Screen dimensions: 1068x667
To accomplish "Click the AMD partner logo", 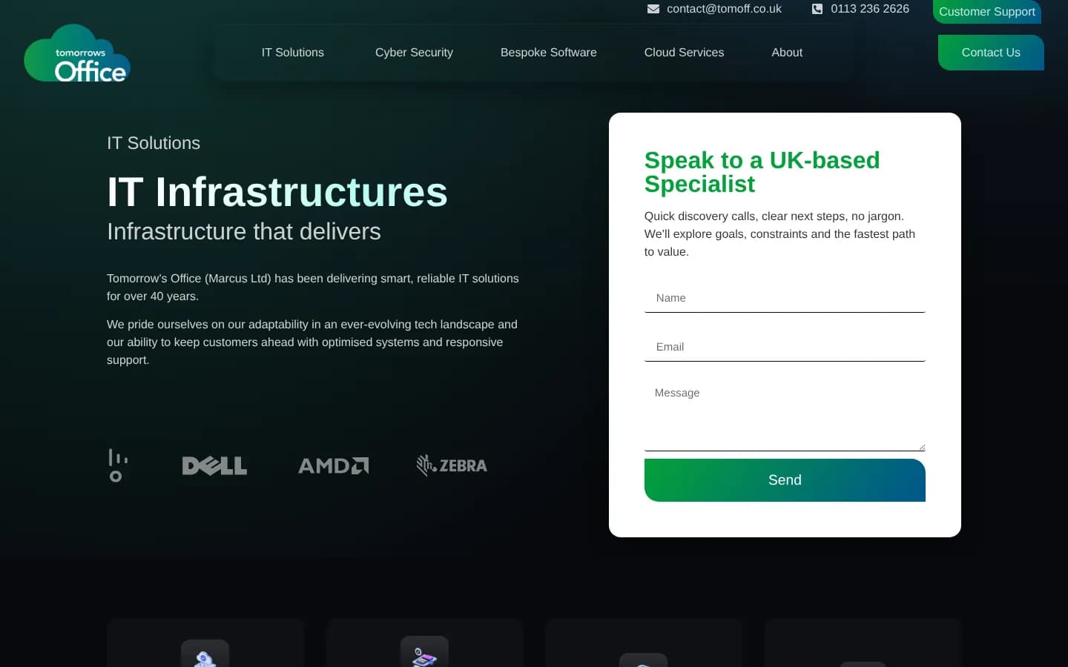I will tap(333, 465).
